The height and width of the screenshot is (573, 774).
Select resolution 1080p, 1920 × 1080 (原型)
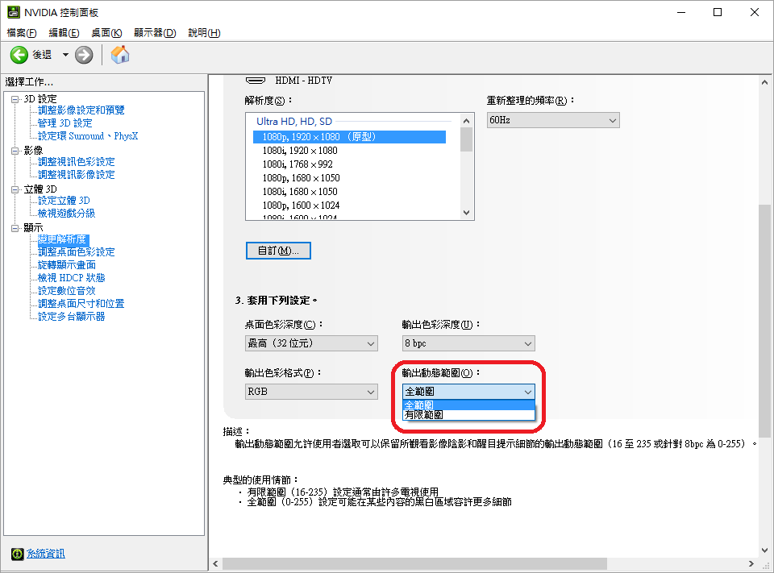[349, 137]
